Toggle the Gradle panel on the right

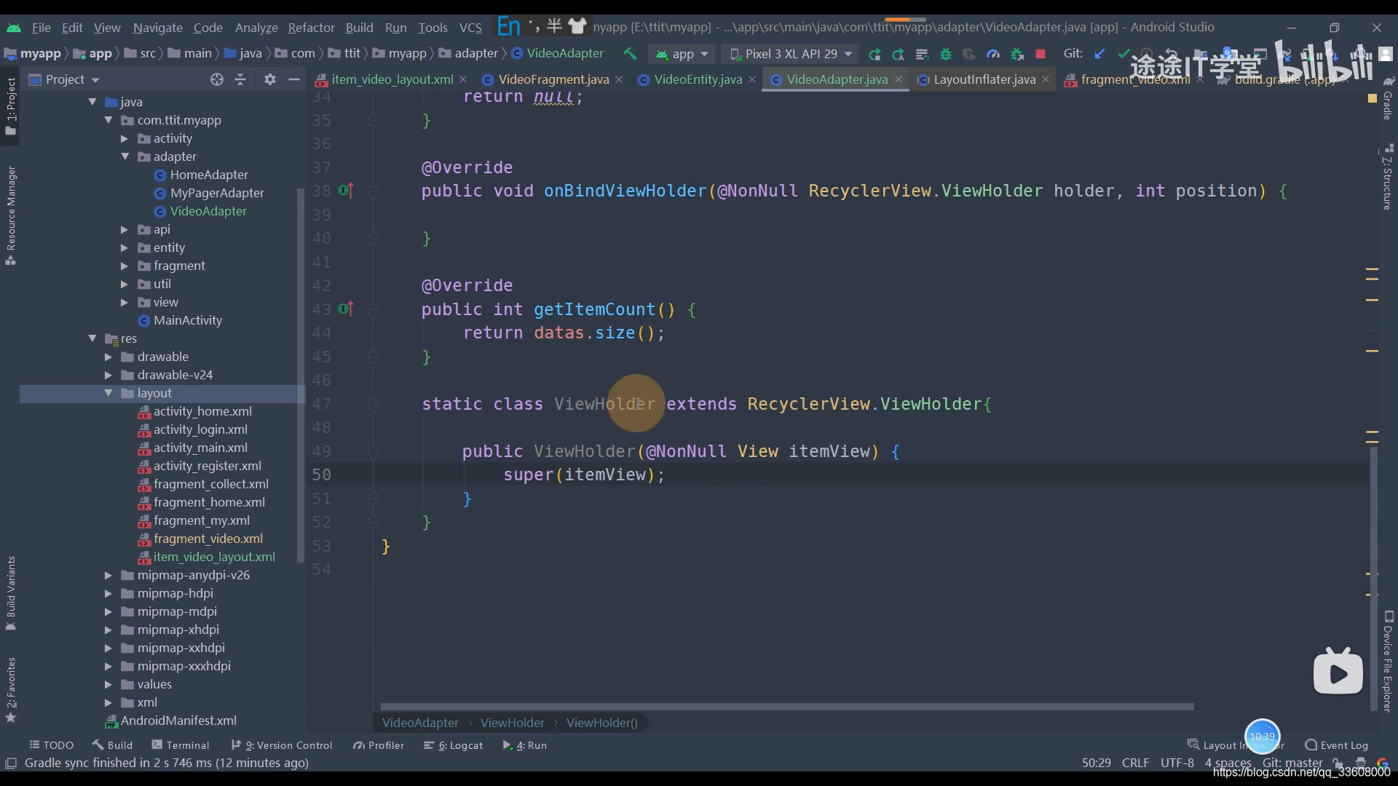[1388, 98]
